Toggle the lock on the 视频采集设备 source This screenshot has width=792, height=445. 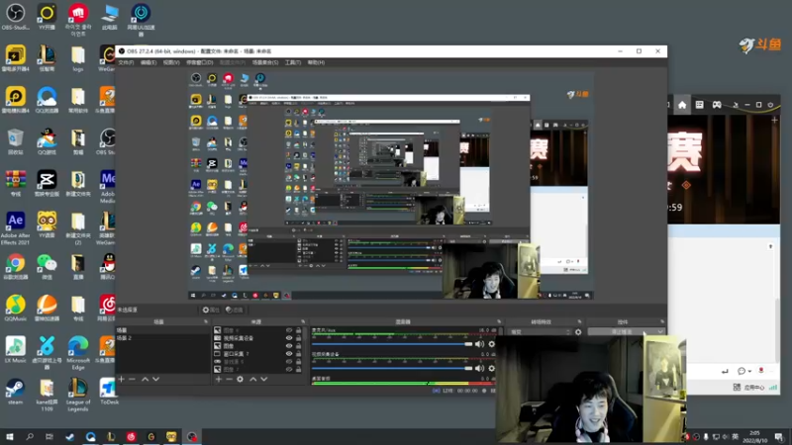pos(299,338)
